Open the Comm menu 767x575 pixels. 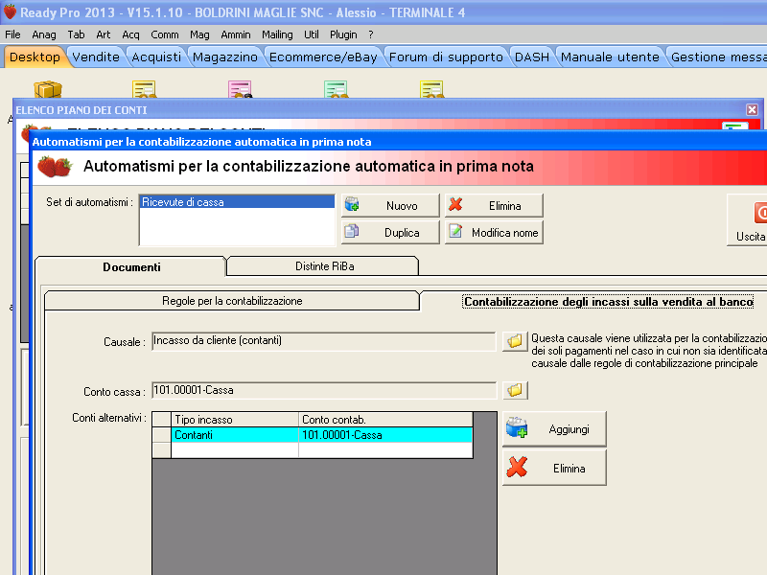(x=165, y=34)
